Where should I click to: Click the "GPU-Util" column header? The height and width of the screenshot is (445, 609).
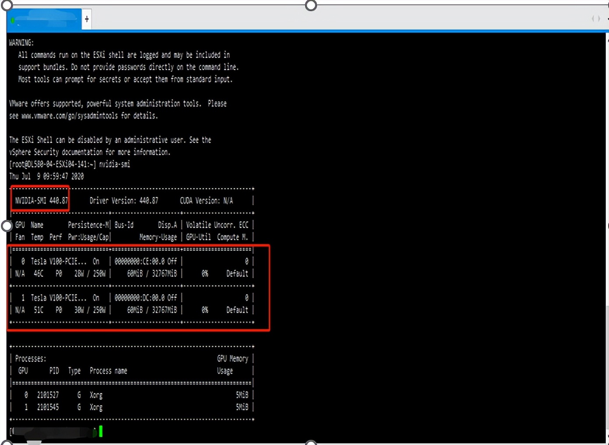[x=198, y=237]
